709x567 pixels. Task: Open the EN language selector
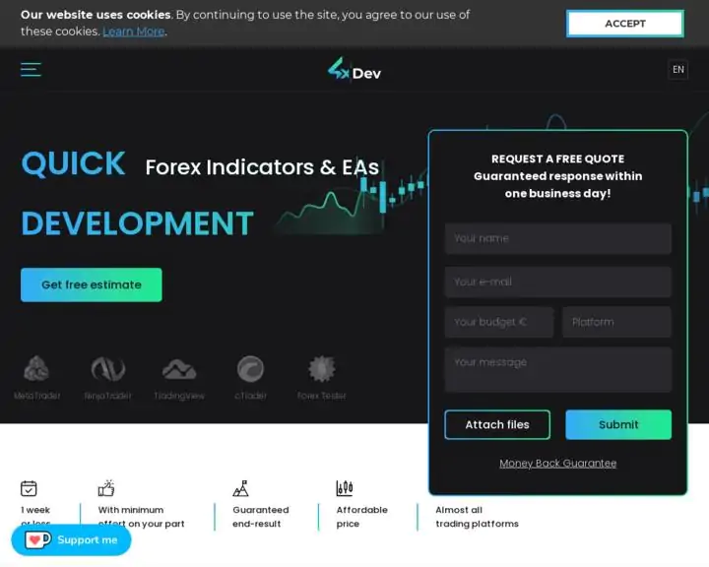[x=677, y=70]
